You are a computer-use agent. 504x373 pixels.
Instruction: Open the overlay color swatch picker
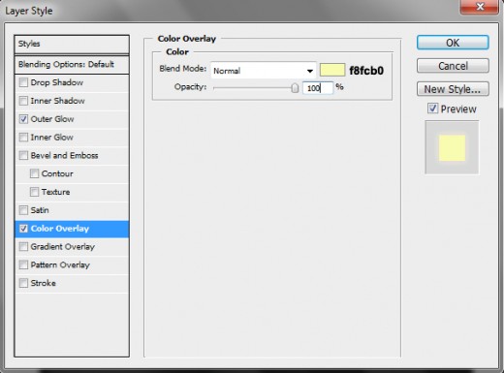(331, 70)
